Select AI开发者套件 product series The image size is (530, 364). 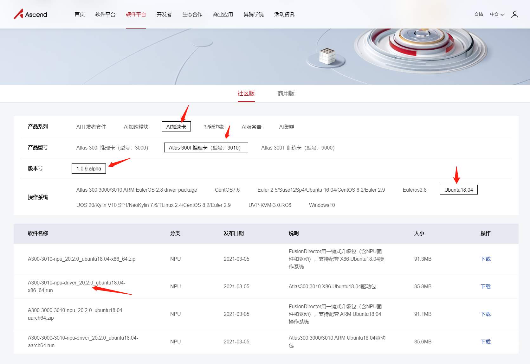[x=91, y=127]
